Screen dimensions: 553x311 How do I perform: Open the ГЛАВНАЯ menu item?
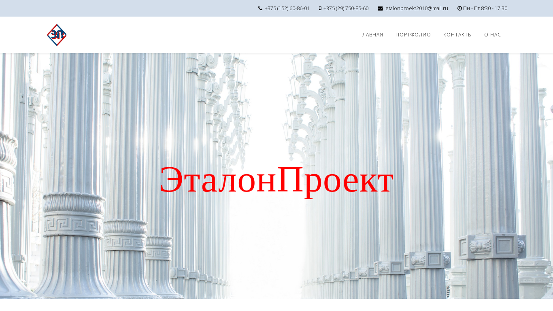coord(371,35)
